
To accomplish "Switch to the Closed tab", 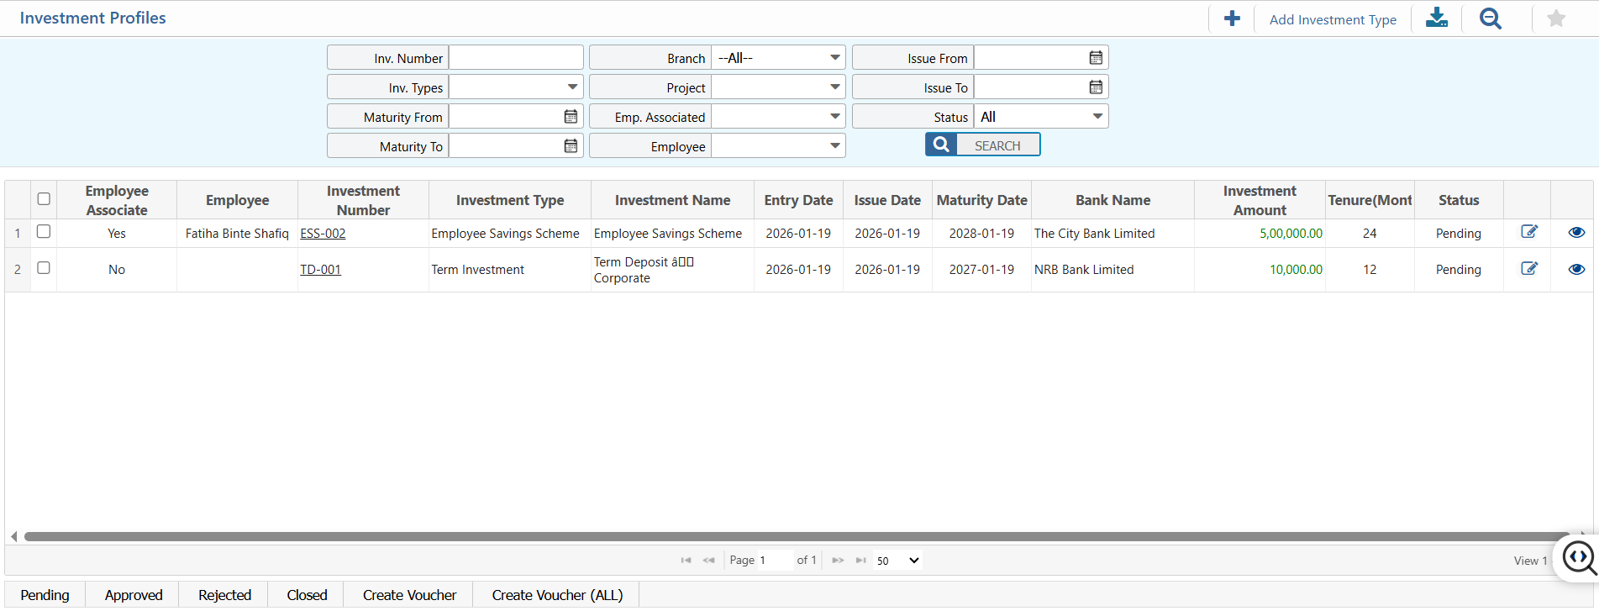I will coord(307,595).
